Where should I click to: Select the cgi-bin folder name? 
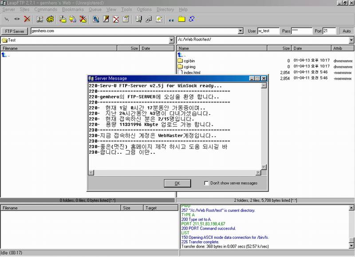[x=189, y=61]
